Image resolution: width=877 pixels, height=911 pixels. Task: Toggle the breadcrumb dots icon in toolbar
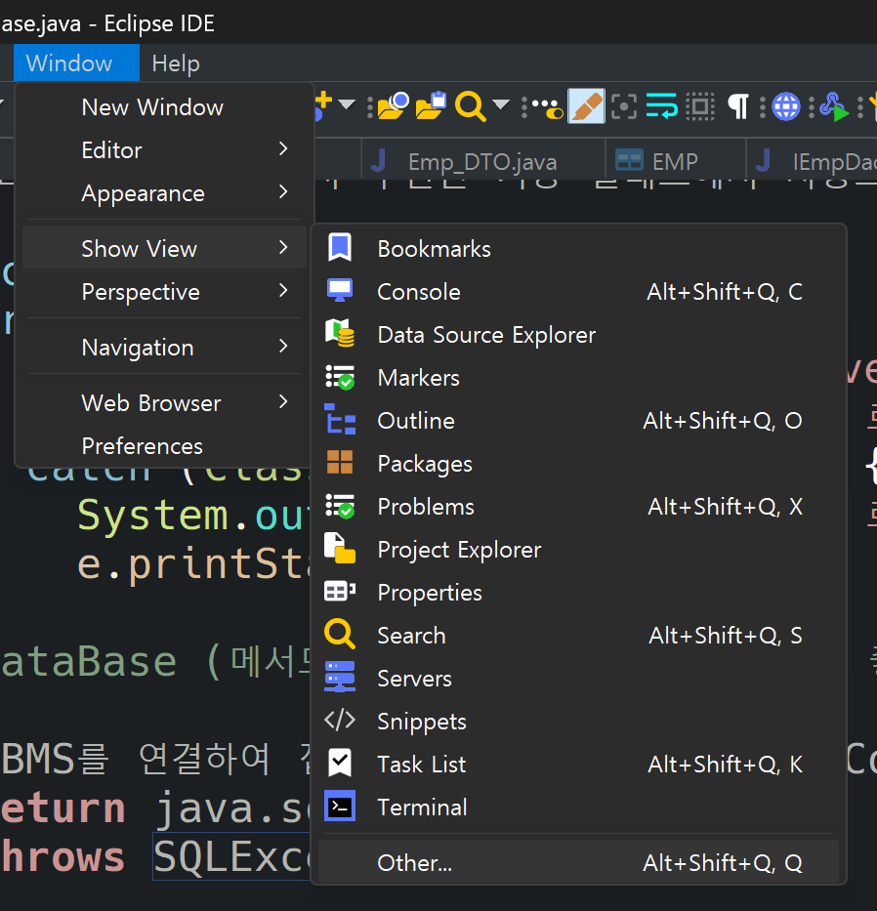pyautogui.click(x=548, y=106)
